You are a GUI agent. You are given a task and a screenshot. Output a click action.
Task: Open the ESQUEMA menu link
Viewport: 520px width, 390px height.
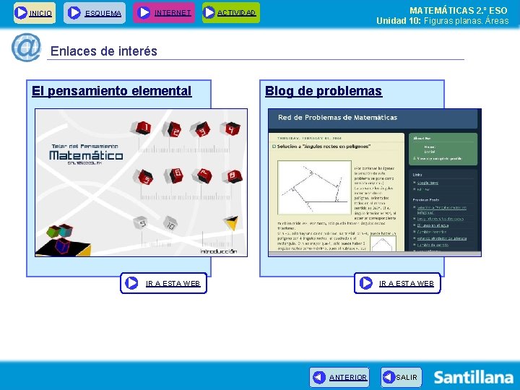click(103, 14)
